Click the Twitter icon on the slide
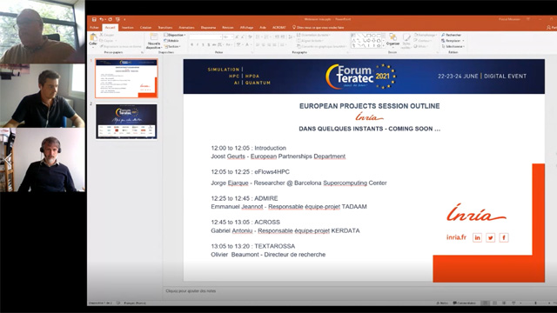The height and width of the screenshot is (313, 557). click(x=491, y=237)
